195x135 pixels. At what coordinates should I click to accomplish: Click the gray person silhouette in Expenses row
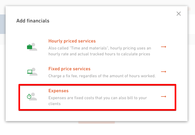[x=33, y=97]
